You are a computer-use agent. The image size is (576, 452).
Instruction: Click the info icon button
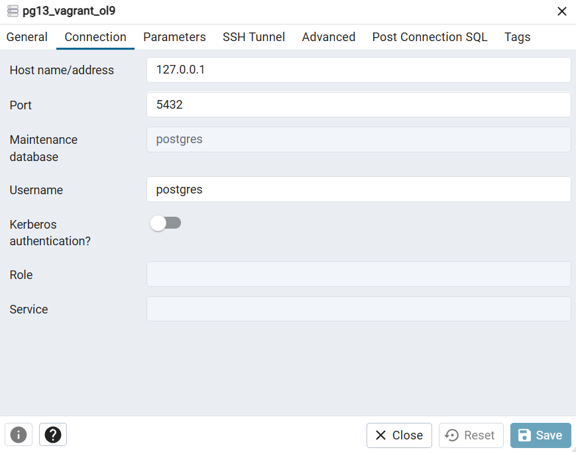pyautogui.click(x=19, y=435)
